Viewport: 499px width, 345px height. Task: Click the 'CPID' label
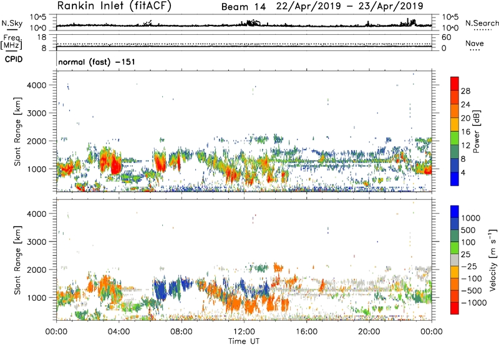pyautogui.click(x=14, y=59)
